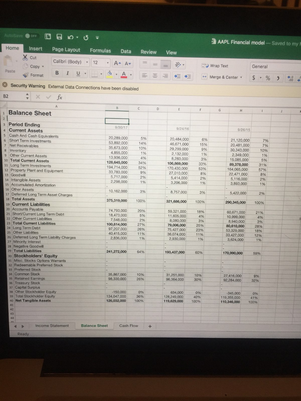This screenshot has height=401, width=301.
Task: Click Align Right icon
Action: [x=165, y=76]
